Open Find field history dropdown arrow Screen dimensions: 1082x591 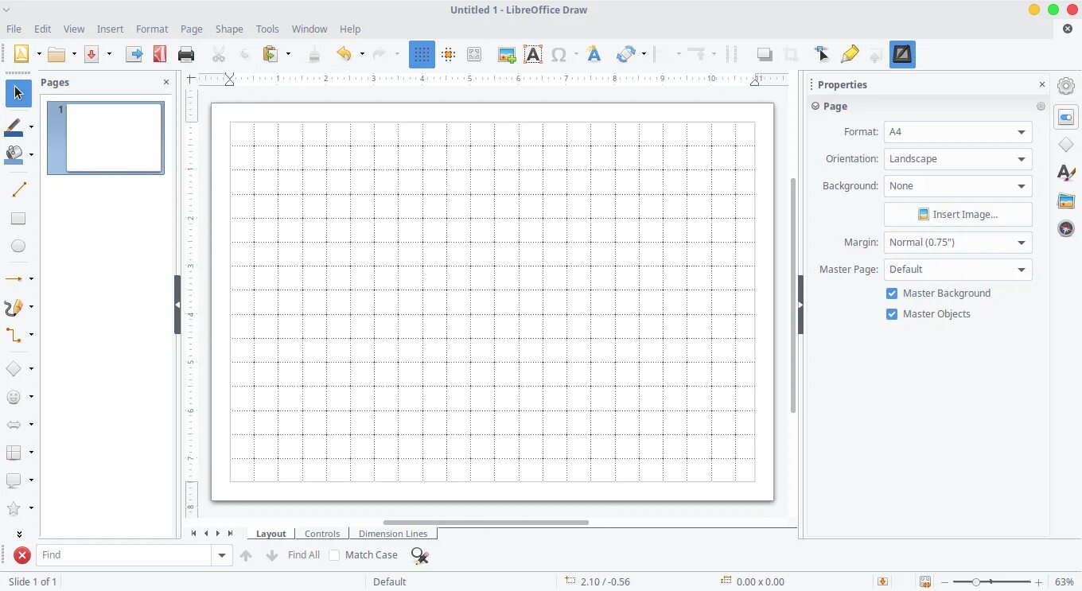coord(222,555)
